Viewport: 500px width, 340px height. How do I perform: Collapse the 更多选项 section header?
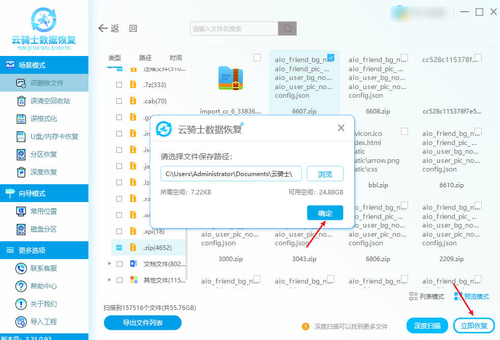(x=44, y=250)
